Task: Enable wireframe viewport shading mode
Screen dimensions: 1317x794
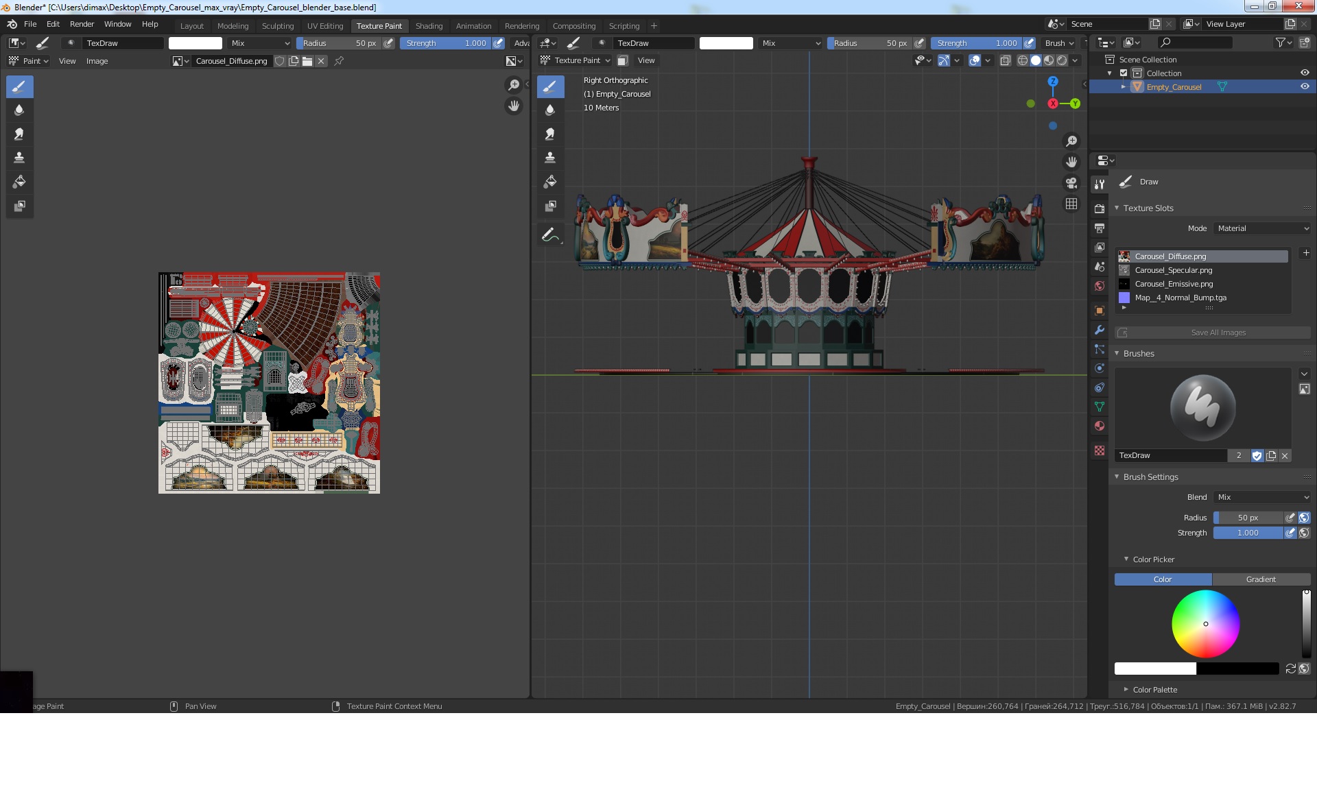Action: coord(1023,60)
